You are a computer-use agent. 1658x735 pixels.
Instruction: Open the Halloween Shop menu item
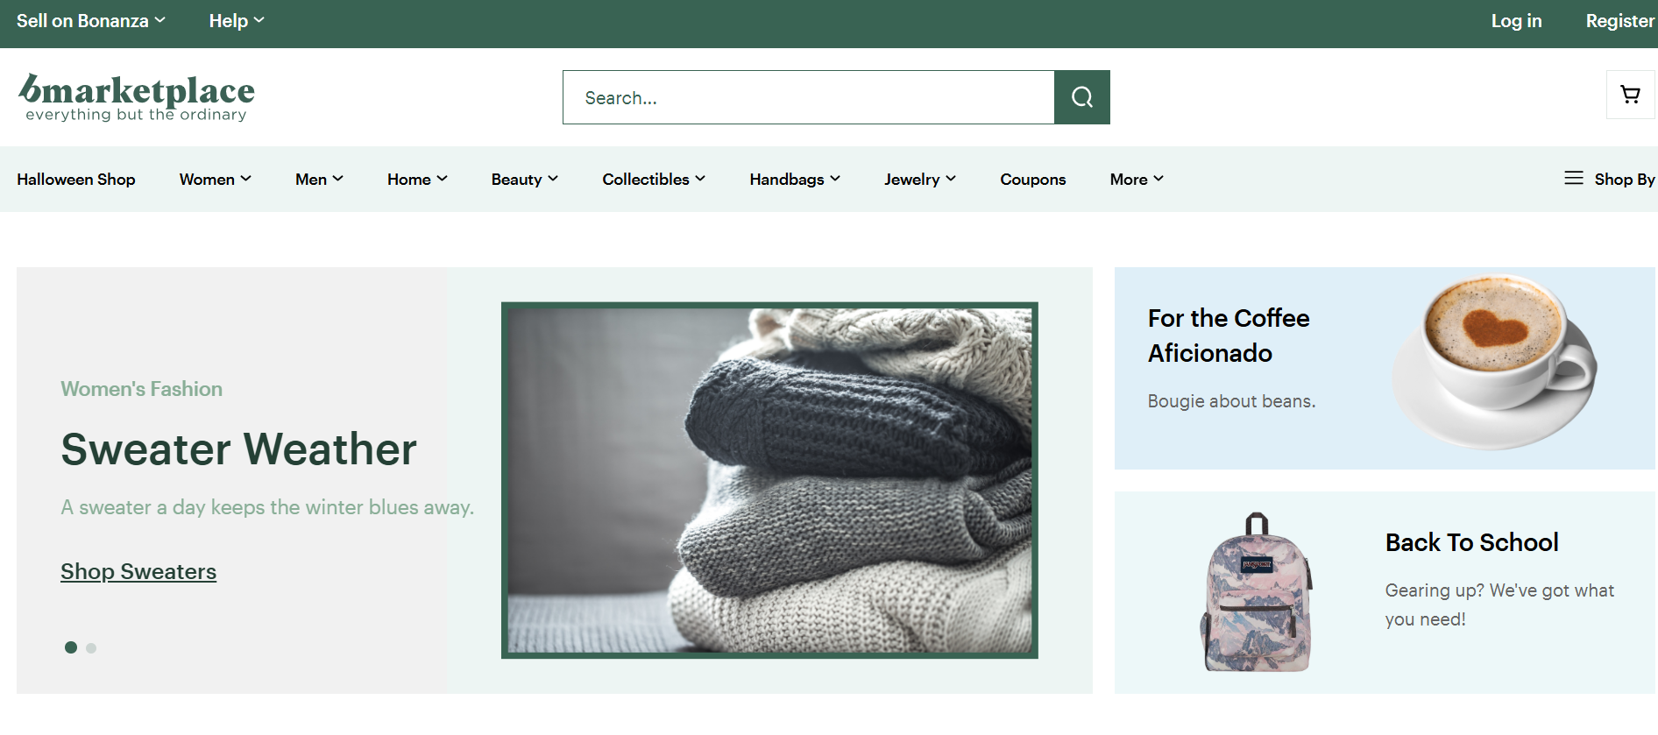click(x=76, y=179)
